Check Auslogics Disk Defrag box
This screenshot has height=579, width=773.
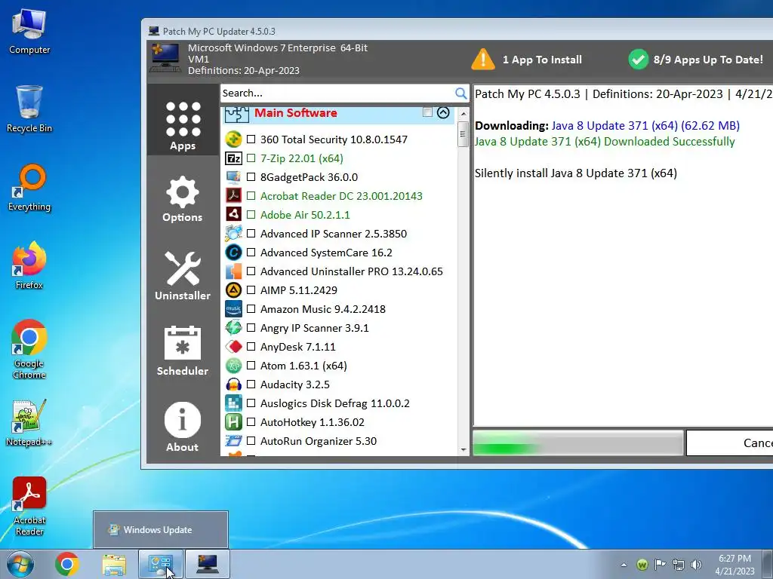tap(251, 403)
